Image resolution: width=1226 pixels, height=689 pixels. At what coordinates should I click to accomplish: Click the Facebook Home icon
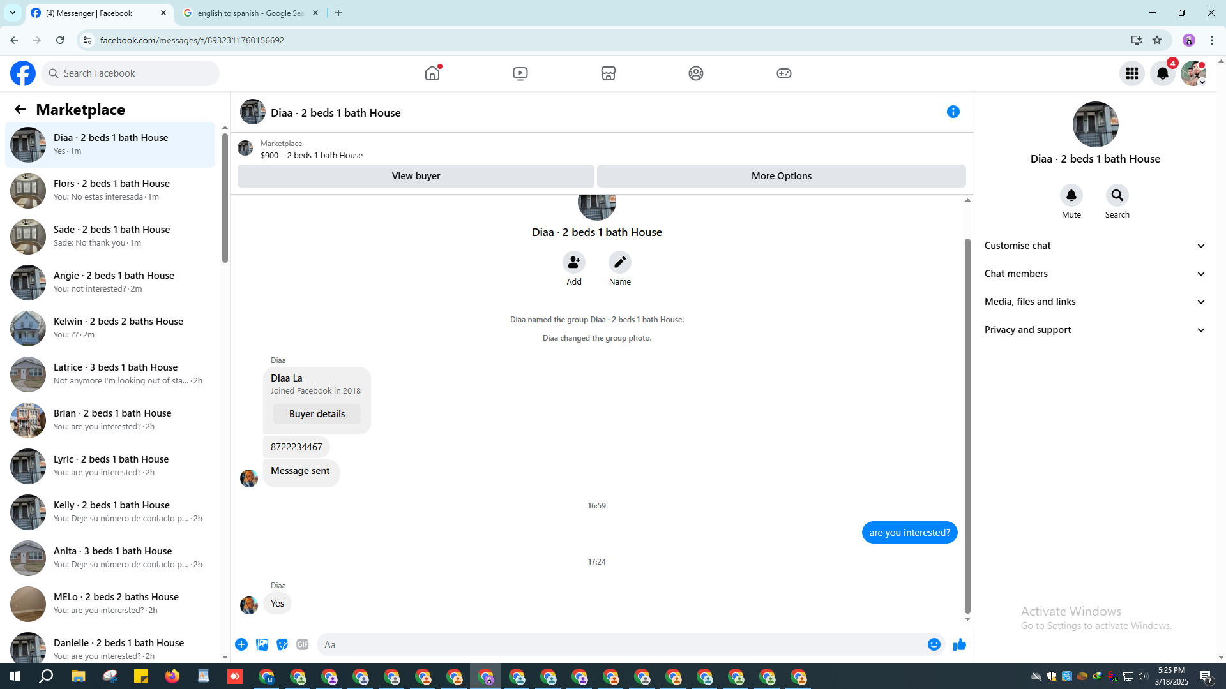(432, 73)
